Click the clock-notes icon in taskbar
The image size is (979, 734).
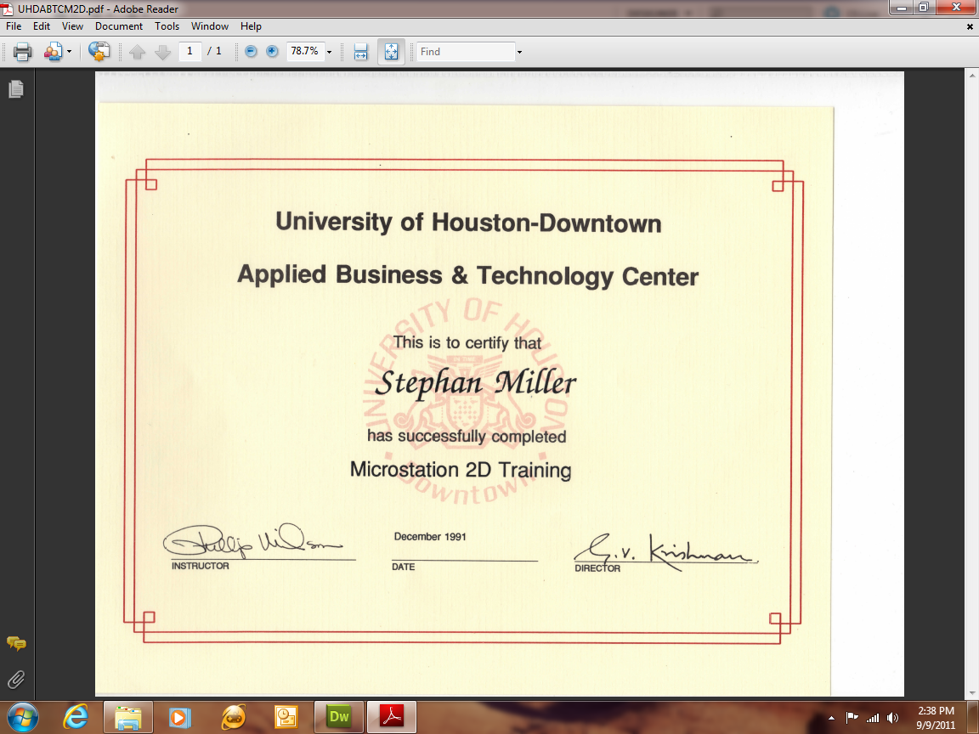[286, 717]
